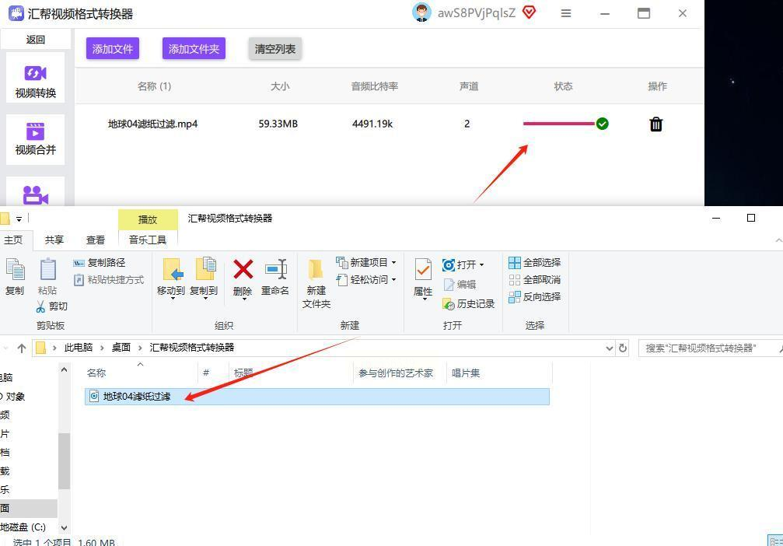This screenshot has height=546, width=783.
Task: Click the 播放 contextual tab header
Action: click(x=148, y=220)
